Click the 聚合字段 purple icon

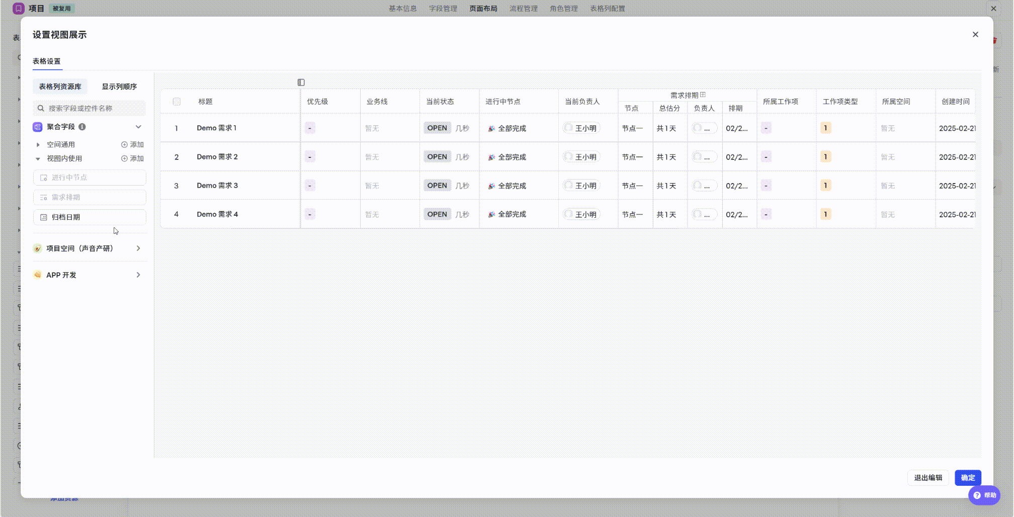coord(38,127)
